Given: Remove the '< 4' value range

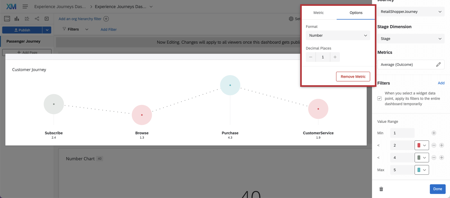Looking at the screenshot, I should tap(434, 157).
